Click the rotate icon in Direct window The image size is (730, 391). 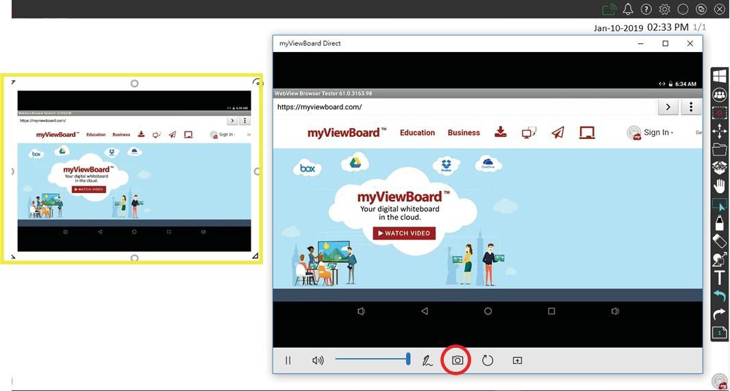pyautogui.click(x=488, y=360)
